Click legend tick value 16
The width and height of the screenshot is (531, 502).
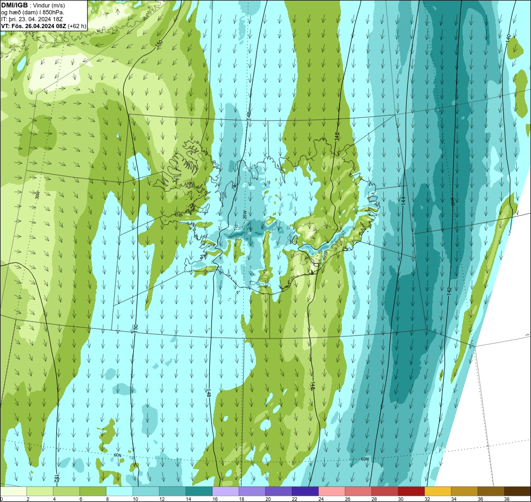click(x=215, y=499)
